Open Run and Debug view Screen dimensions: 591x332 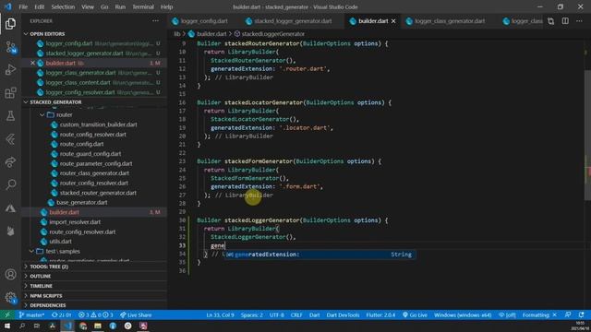tap(10, 70)
